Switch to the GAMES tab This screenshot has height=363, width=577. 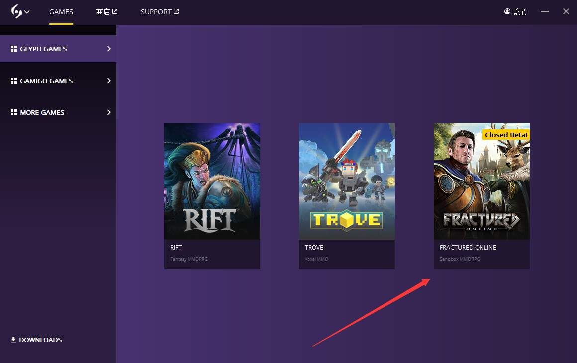click(x=61, y=12)
